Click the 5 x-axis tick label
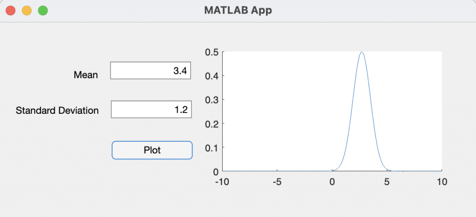Image resolution: width=476 pixels, height=217 pixels. [x=387, y=181]
